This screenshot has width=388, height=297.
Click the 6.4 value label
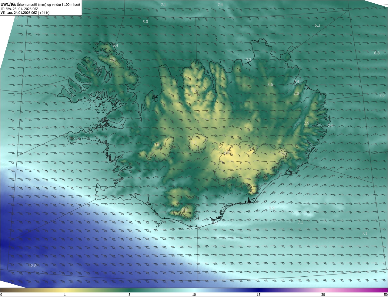click(x=115, y=45)
